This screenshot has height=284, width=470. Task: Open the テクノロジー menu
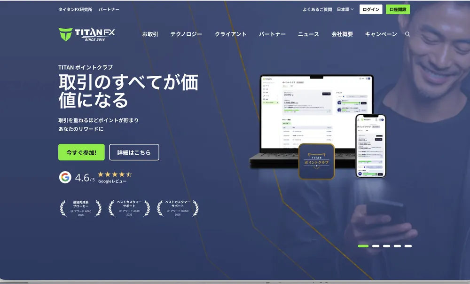(x=186, y=34)
